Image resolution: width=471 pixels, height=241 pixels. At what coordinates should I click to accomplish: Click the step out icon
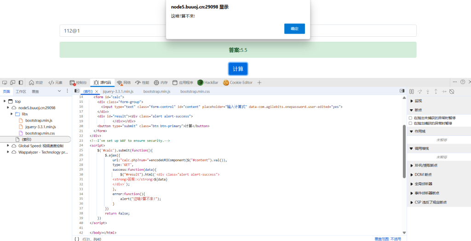tap(436, 92)
